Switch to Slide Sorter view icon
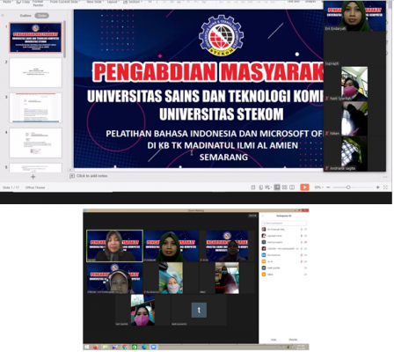This screenshot has width=394, height=352. pos(284,187)
